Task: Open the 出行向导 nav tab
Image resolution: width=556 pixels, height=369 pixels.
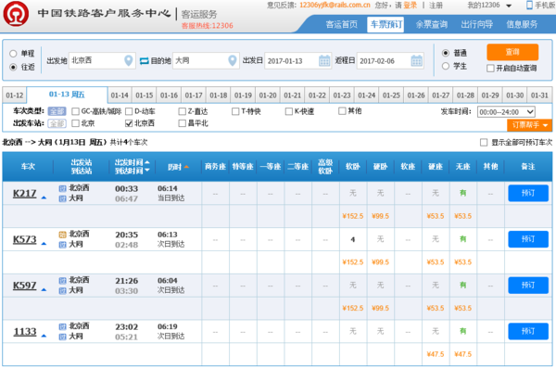Action: coord(476,24)
